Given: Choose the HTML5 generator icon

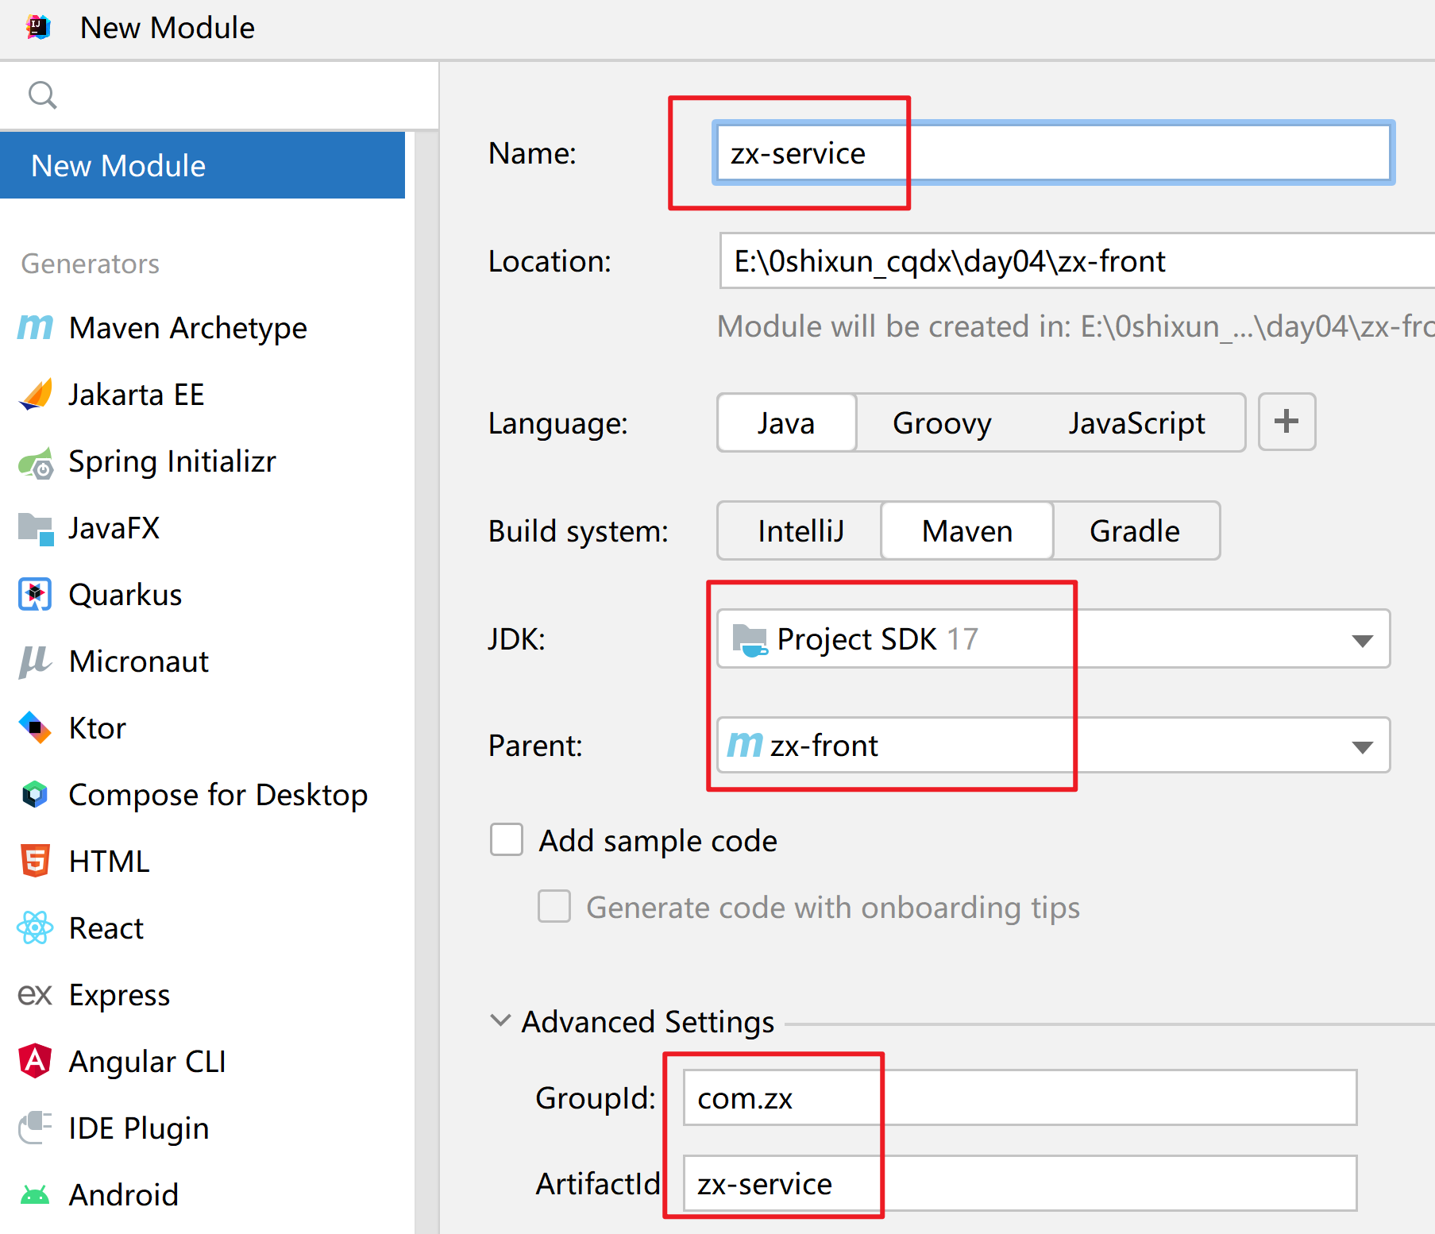Looking at the screenshot, I should tap(35, 861).
